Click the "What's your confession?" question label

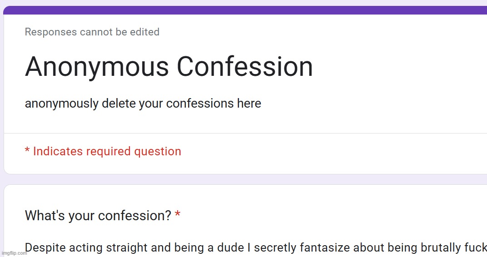(98, 215)
